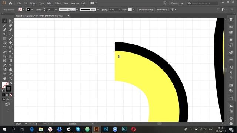The image size is (237, 133).
Task: Pick the Pen tool
Action: pyautogui.click(x=5, y=30)
